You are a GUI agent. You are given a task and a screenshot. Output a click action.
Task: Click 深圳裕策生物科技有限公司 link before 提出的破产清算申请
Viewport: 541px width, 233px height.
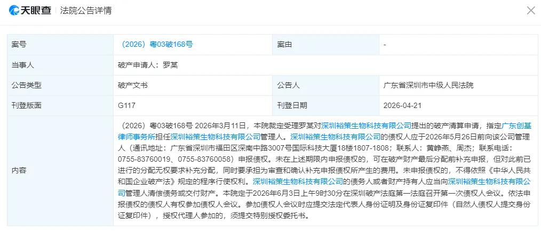pyautogui.click(x=366, y=125)
